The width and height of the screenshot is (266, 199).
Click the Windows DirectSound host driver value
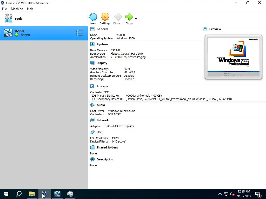pyautogui.click(x=122, y=111)
